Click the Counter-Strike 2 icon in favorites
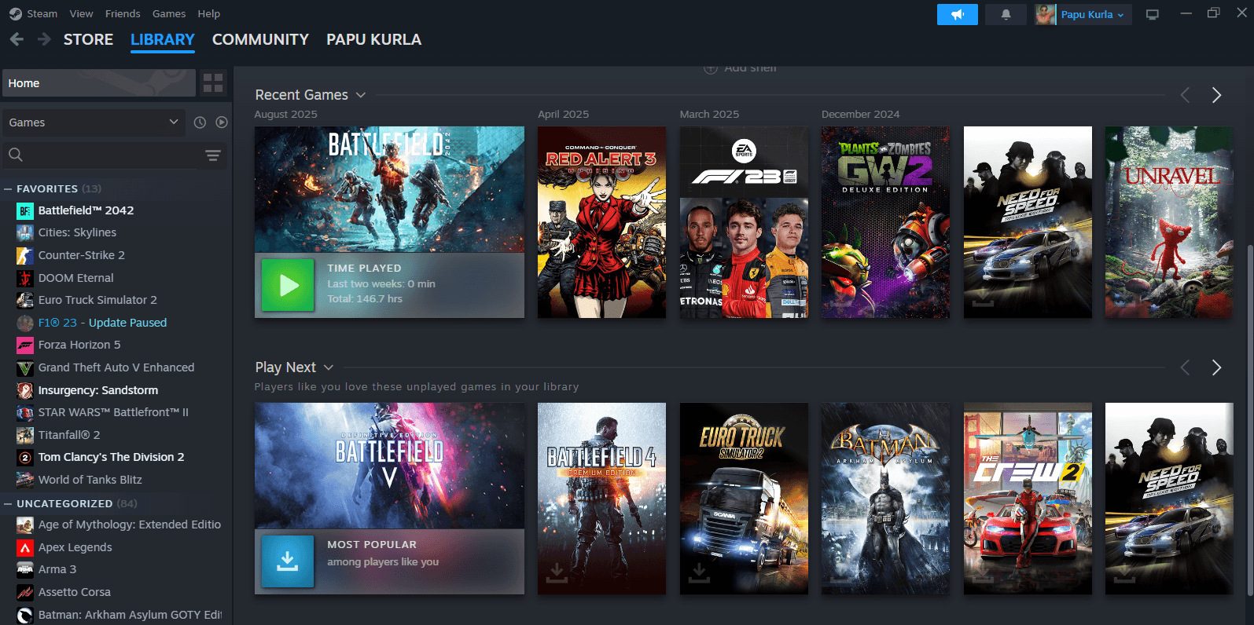 (25, 255)
